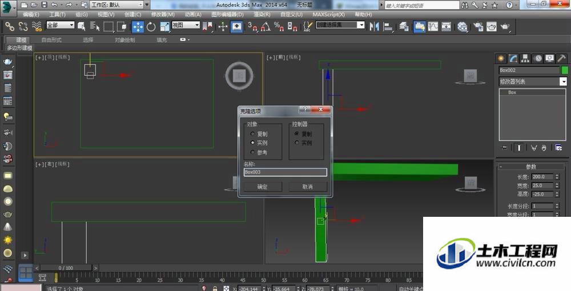The width and height of the screenshot is (571, 291).
Task: Open the ribbon options dropdown after 填充
Action: point(184,39)
